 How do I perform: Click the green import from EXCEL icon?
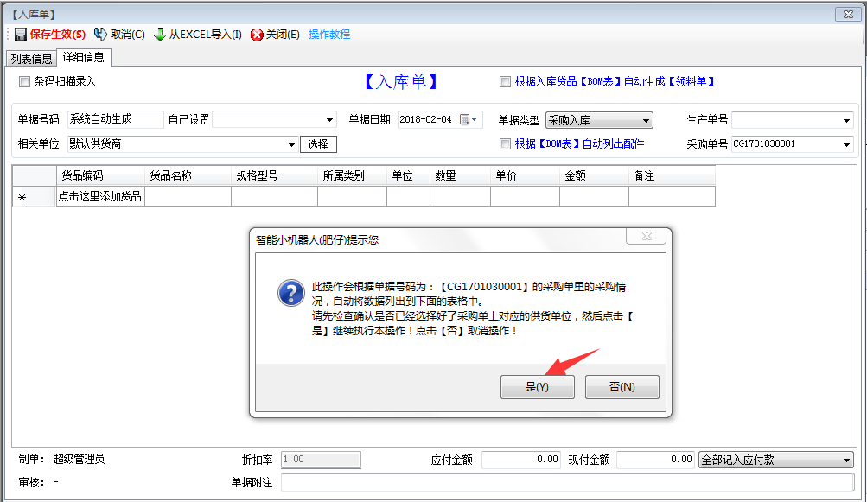[160, 35]
